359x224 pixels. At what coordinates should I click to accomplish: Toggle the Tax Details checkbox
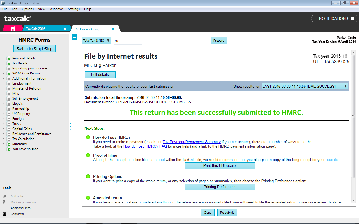[x=9, y=64]
